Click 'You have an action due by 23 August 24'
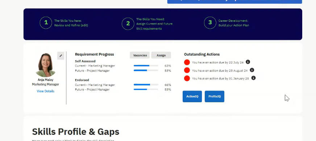 click(220, 71)
